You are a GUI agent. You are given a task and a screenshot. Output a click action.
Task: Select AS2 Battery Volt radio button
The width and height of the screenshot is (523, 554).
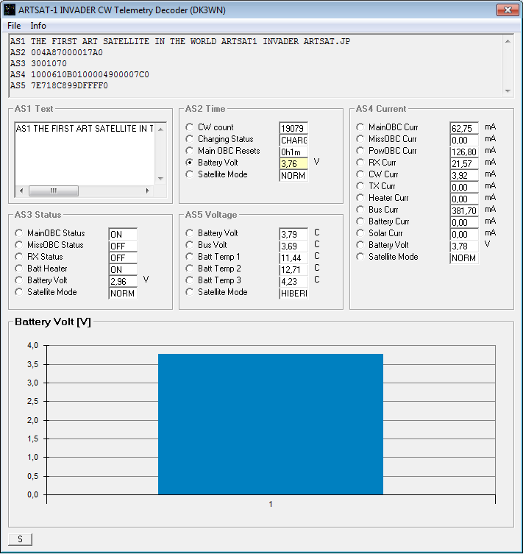click(190, 163)
